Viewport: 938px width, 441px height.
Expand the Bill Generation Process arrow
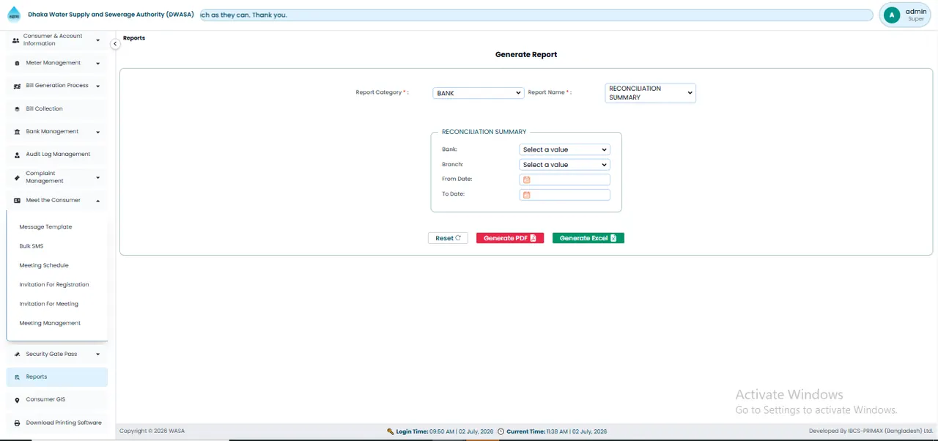click(97, 86)
